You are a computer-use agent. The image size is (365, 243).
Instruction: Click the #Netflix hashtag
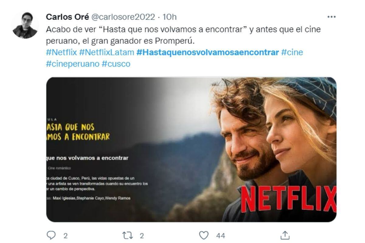pyautogui.click(x=61, y=52)
